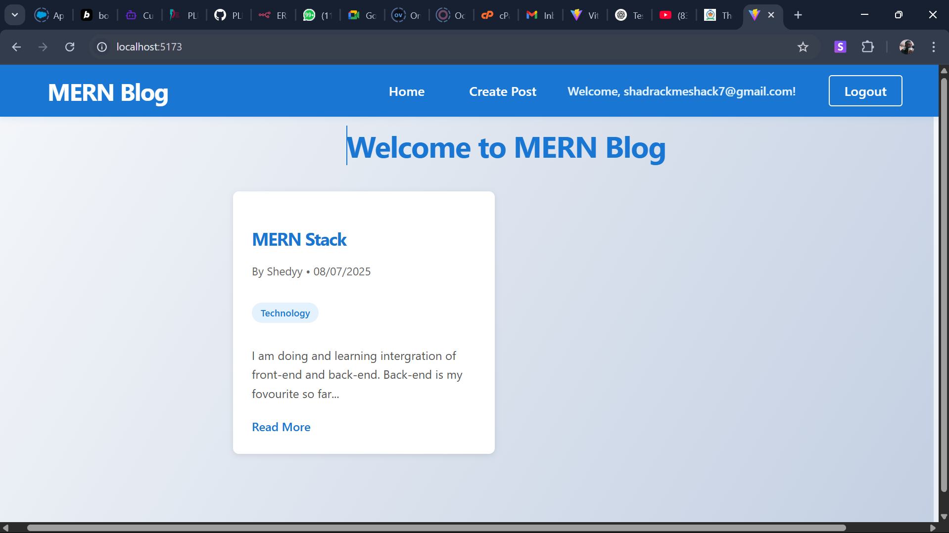Open Chrome's three-dot menu
The image size is (949, 533).
934,47
